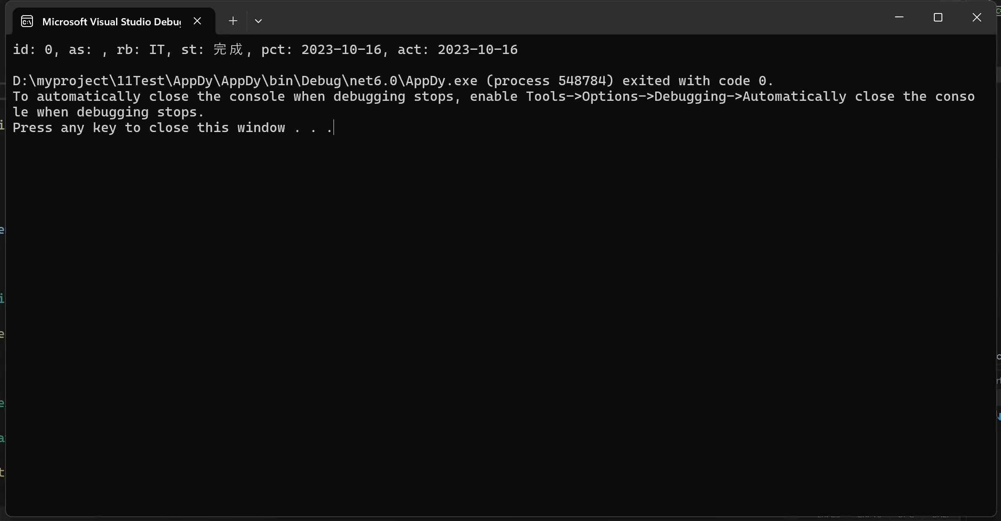The width and height of the screenshot is (1001, 521).
Task: Maximize the debug console window
Action: 938,18
